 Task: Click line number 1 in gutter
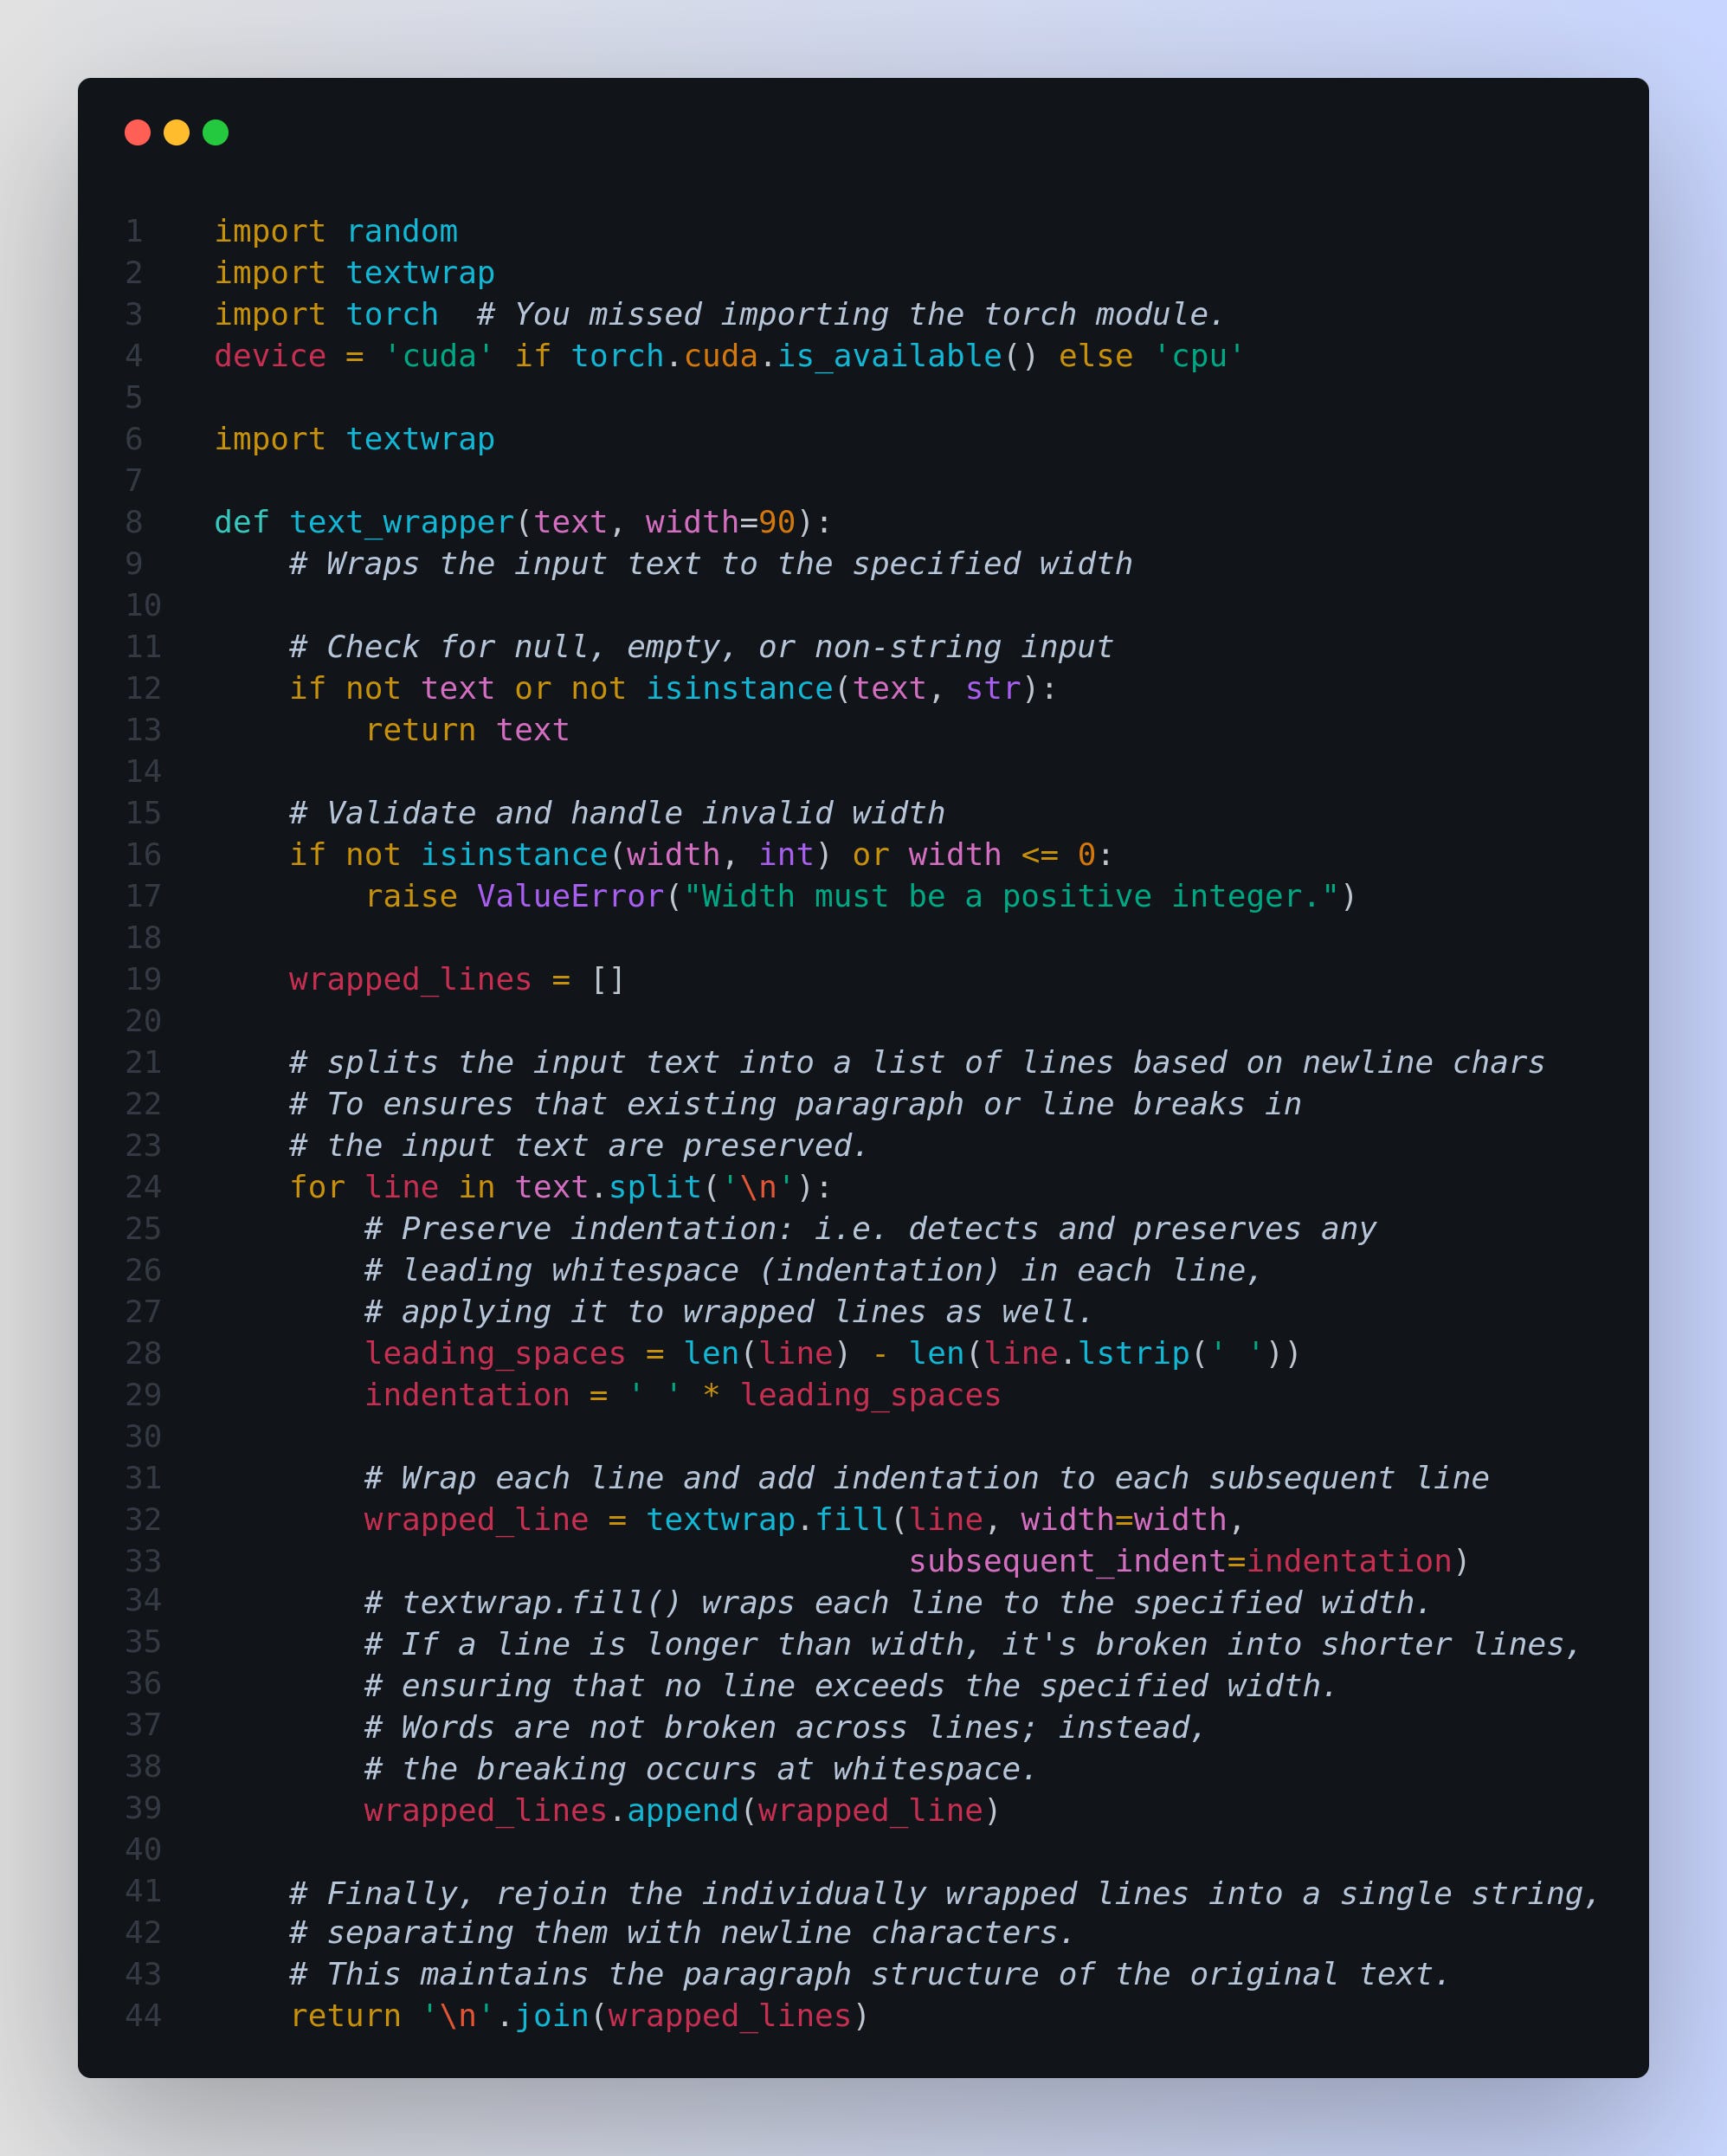tap(134, 231)
